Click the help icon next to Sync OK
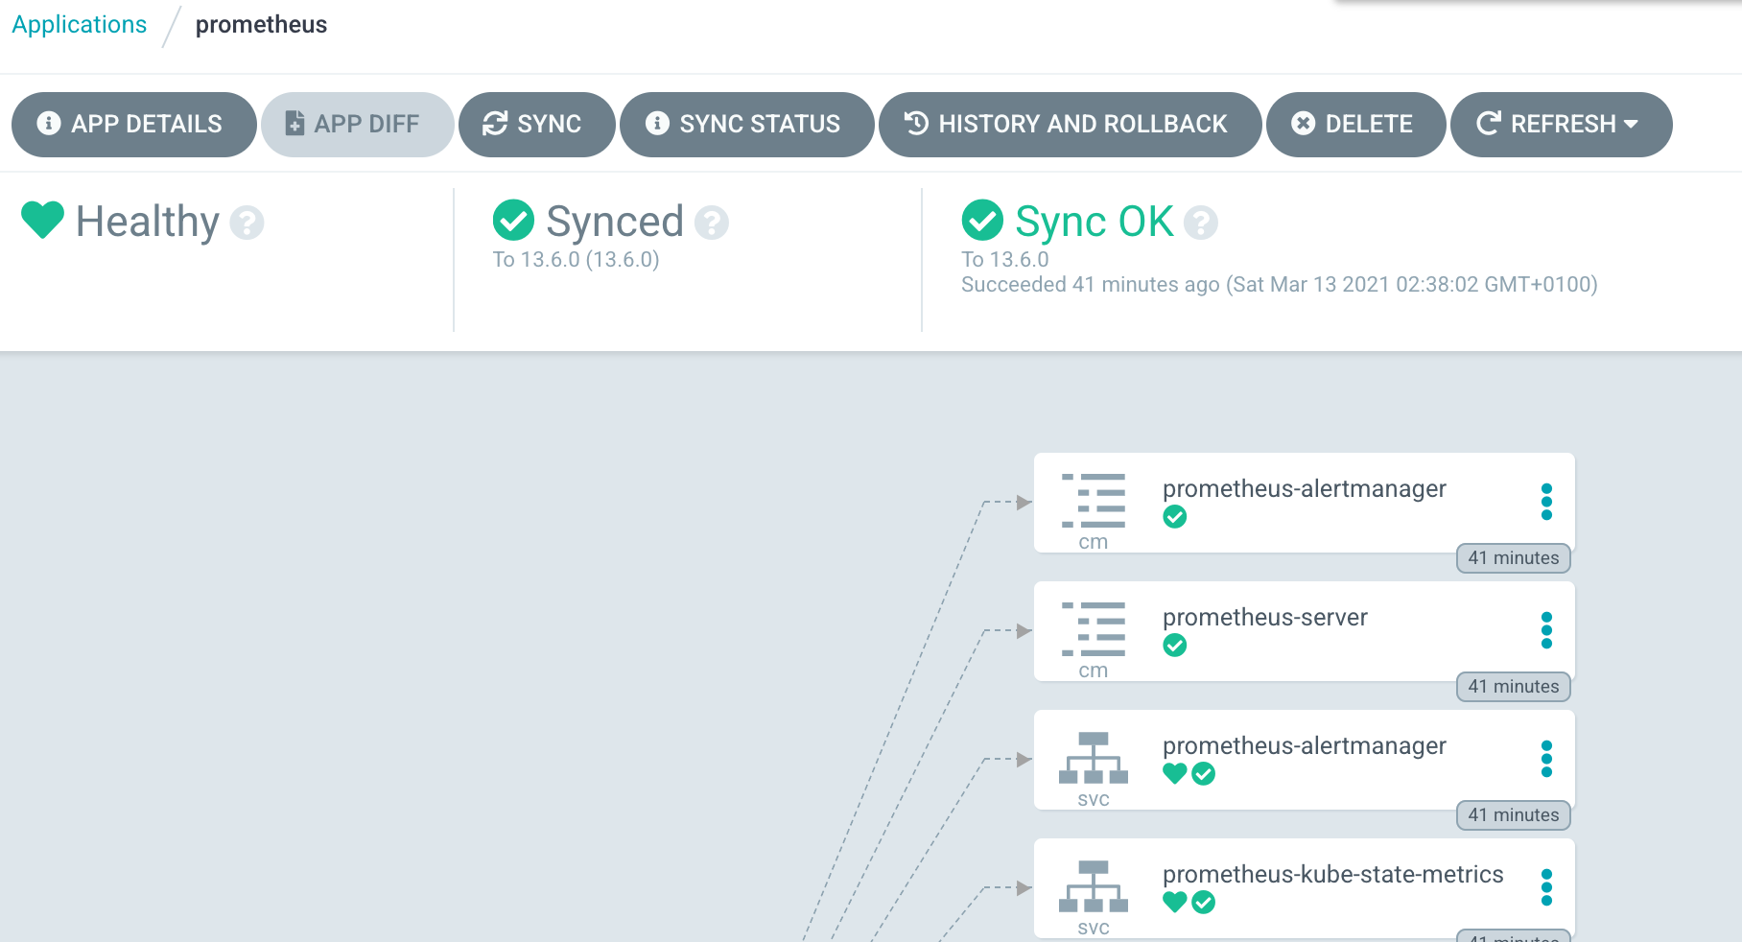This screenshot has height=942, width=1742. [1201, 223]
